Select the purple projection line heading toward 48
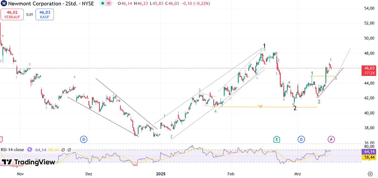The height and width of the screenshot is (178, 378). pos(344,62)
